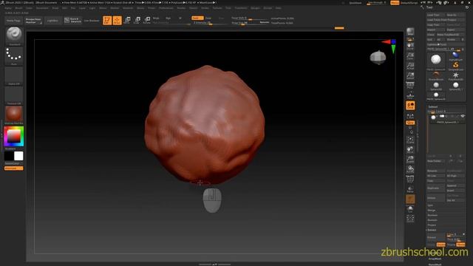
Task: Select the Edit mode button
Action: point(107,20)
